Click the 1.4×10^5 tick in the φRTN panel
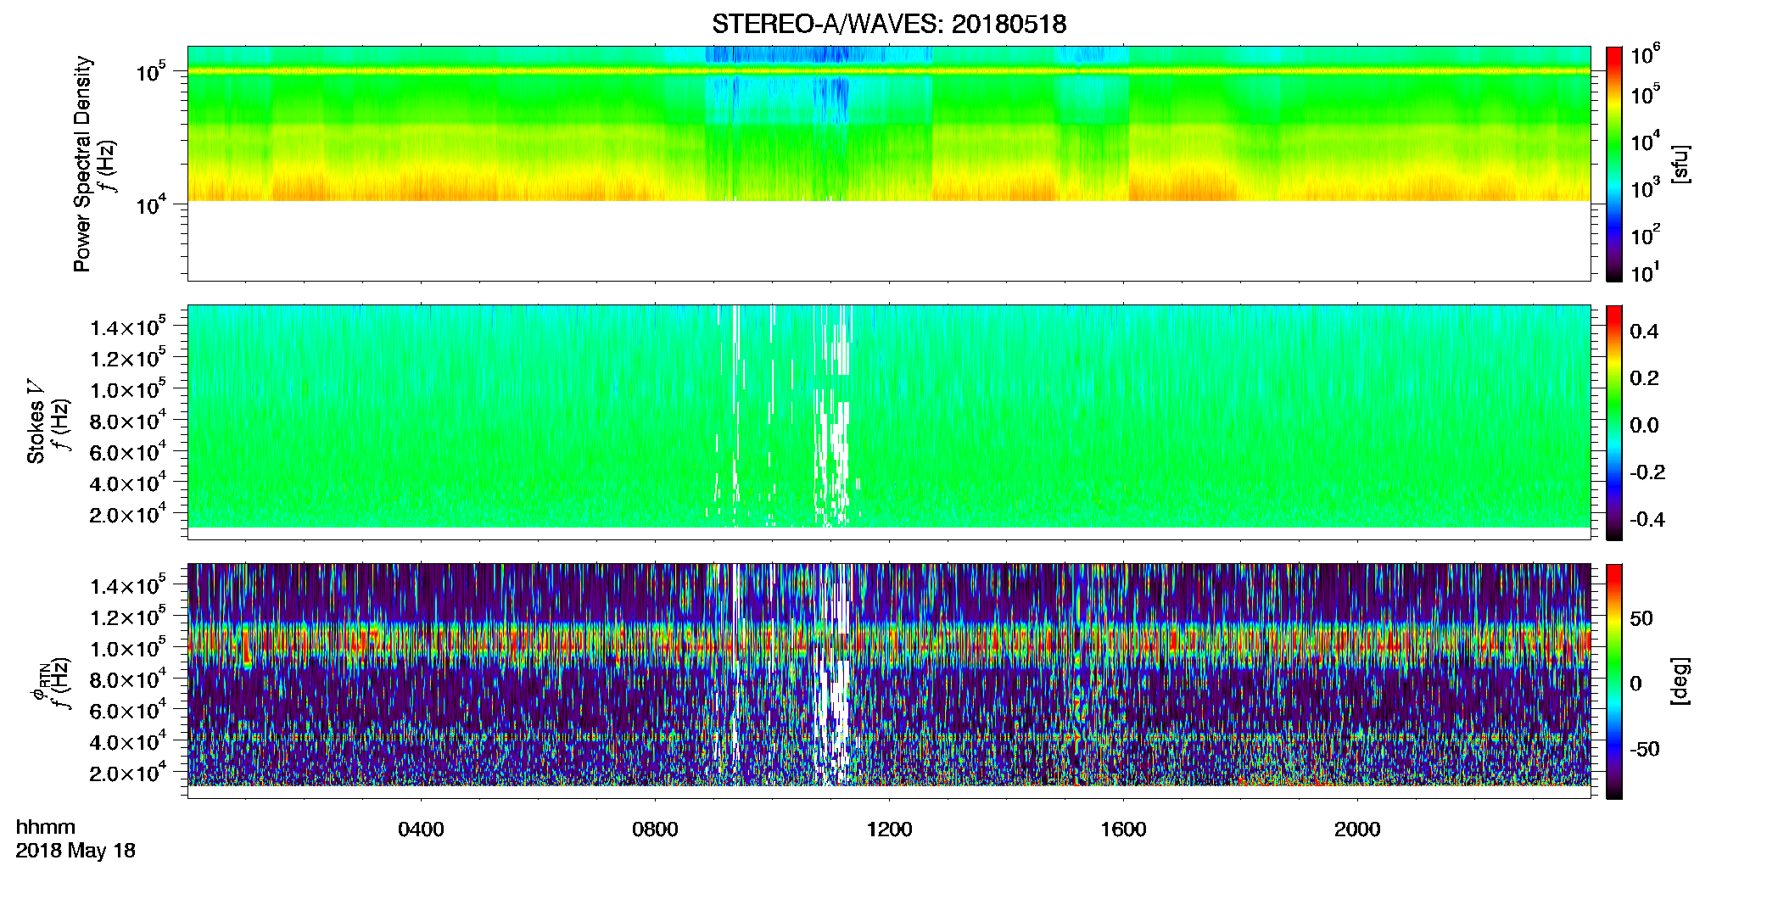This screenshot has width=1778, height=916. (x=128, y=586)
